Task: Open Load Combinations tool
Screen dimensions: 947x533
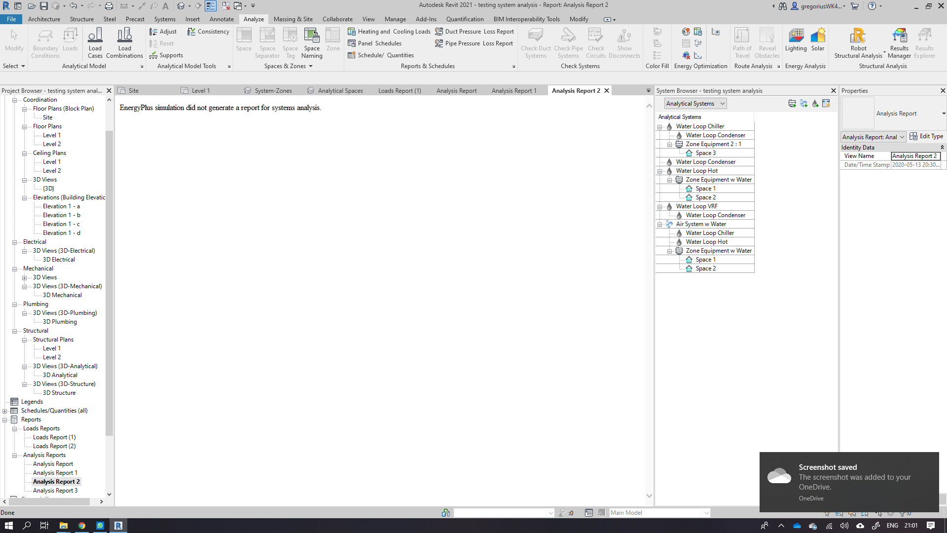Action: click(124, 43)
